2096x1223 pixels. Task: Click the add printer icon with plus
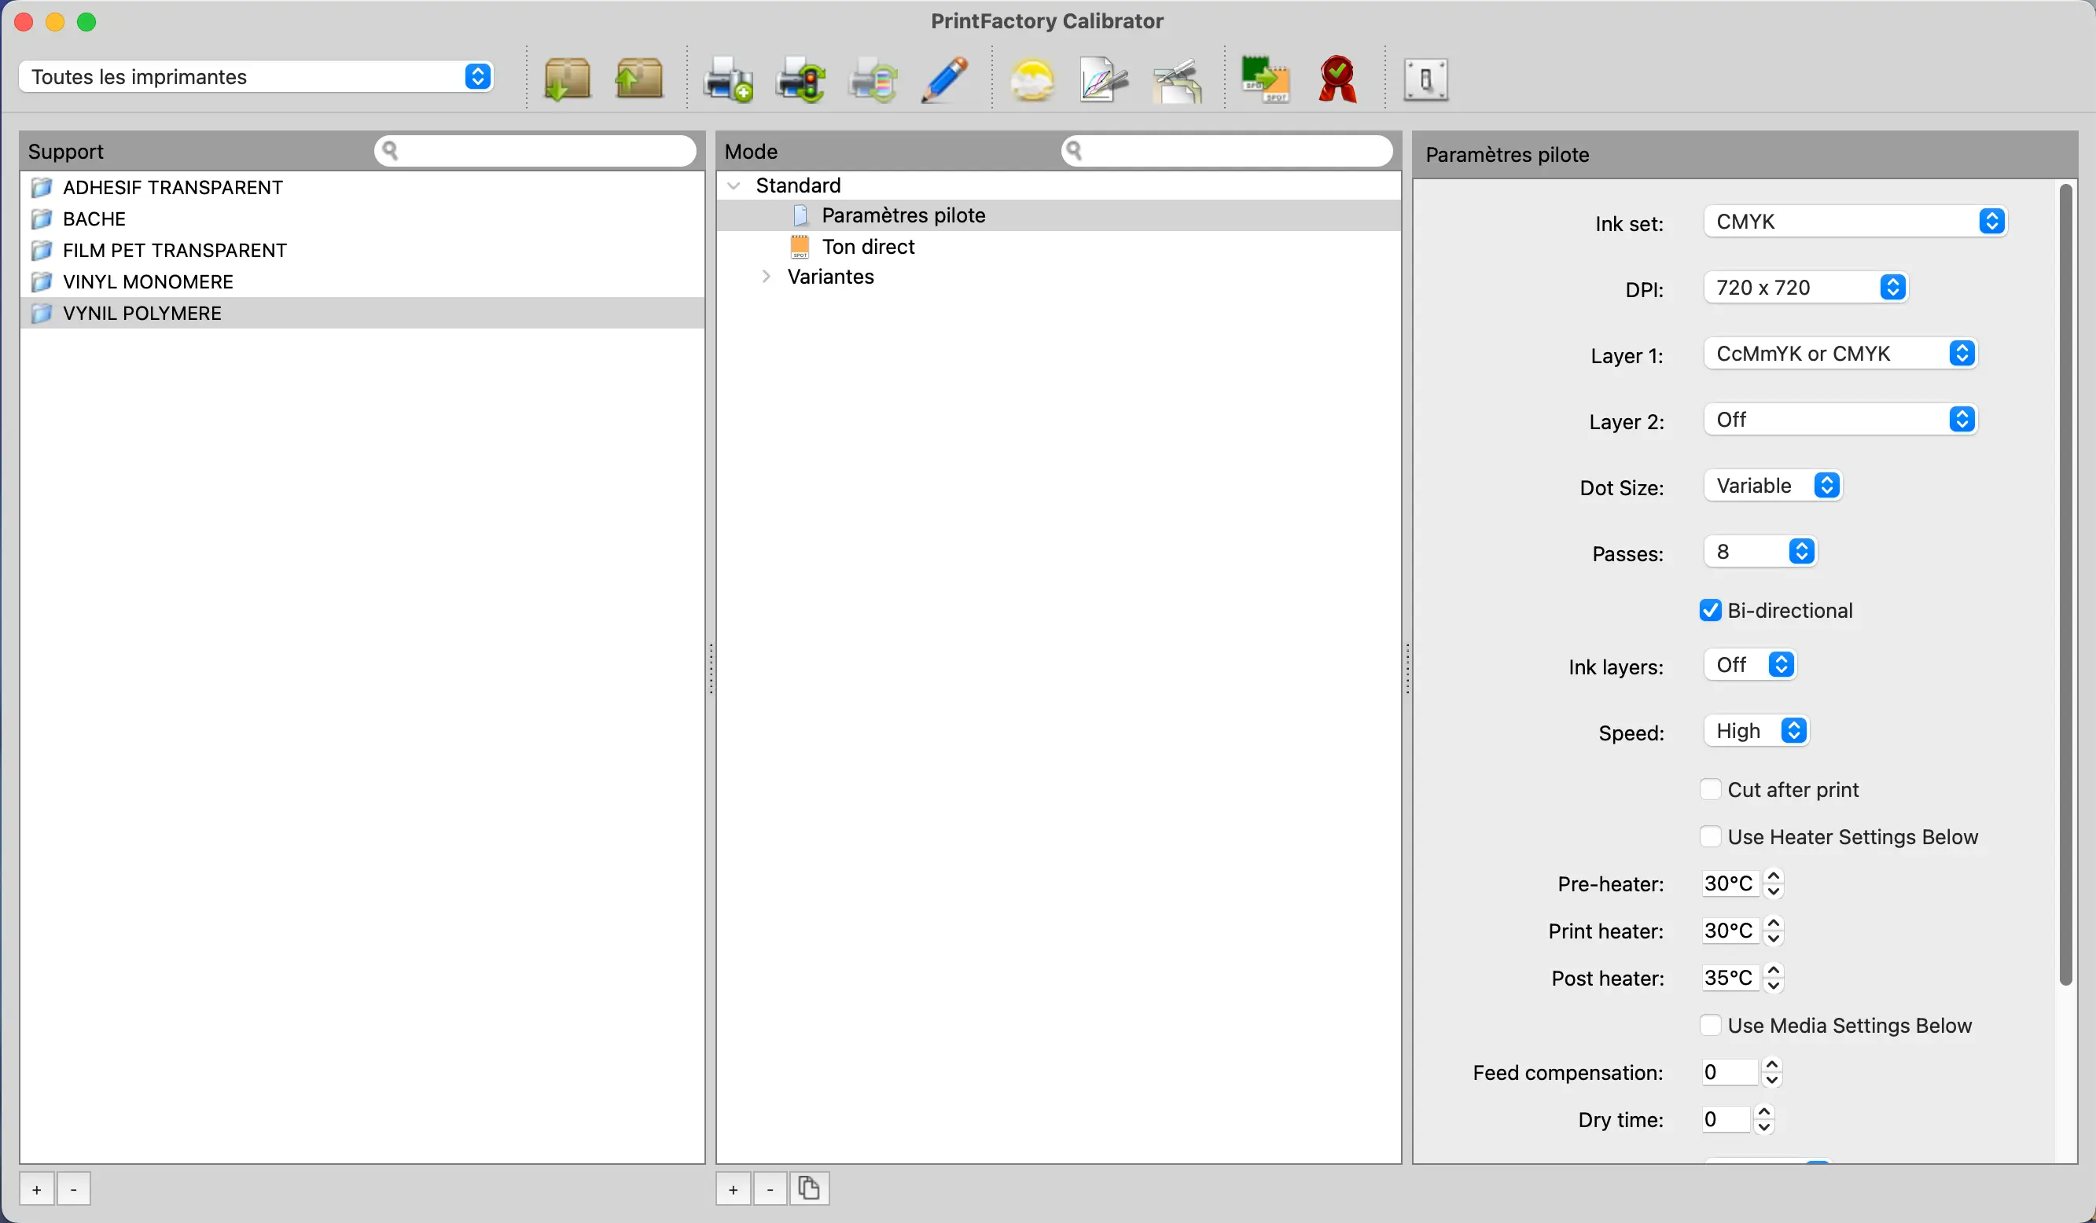(x=728, y=80)
